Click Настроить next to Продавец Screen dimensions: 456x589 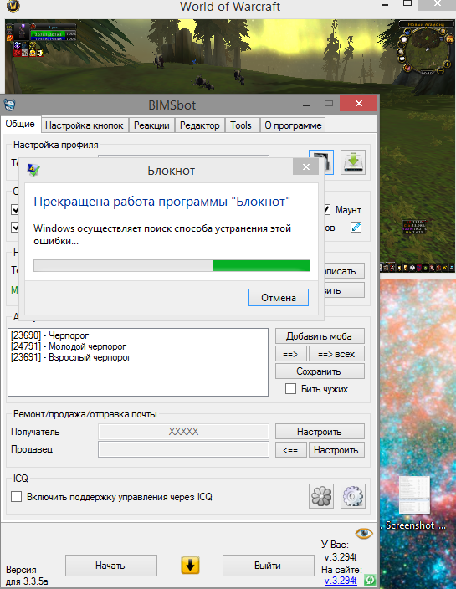(x=336, y=449)
